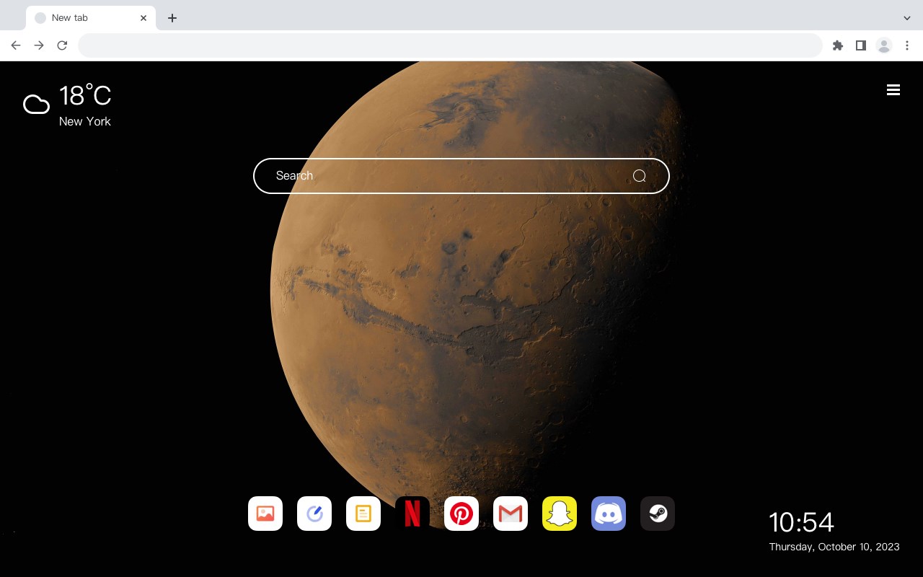The image size is (923, 577).
Task: Launch the Netflix shortcut
Action: pos(412,514)
